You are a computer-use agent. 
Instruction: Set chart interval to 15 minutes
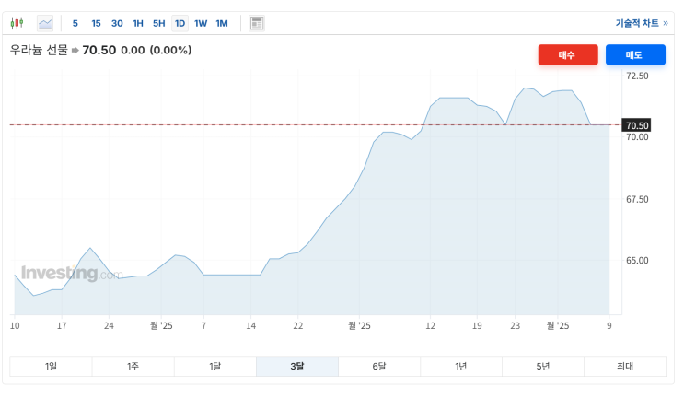(x=96, y=23)
